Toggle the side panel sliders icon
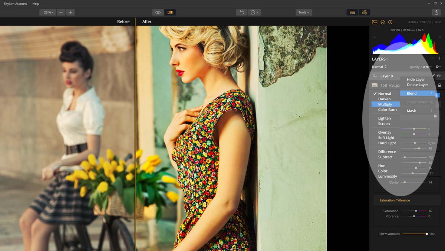The image size is (445, 251). (365, 12)
